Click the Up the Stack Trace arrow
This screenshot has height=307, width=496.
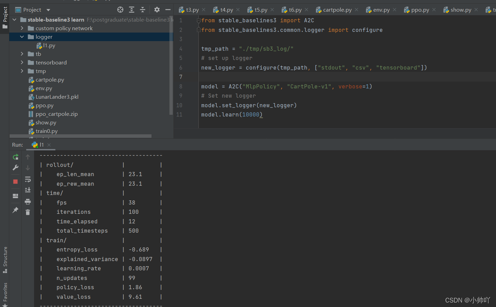(x=28, y=157)
